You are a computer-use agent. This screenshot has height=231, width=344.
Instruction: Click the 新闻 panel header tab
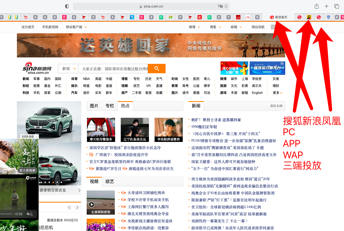coord(196,106)
